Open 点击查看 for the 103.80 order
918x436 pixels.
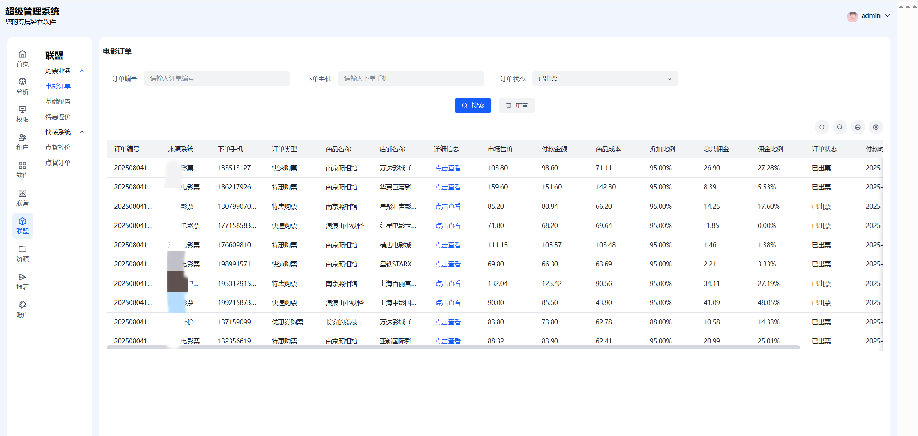(x=448, y=168)
